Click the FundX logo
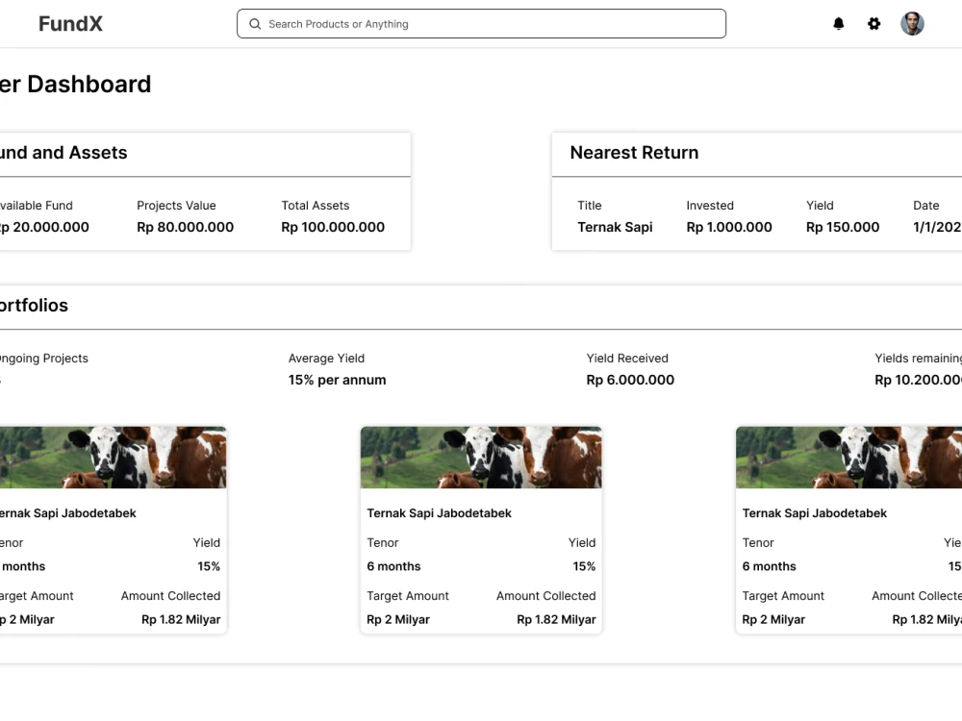The width and height of the screenshot is (962, 721). (70, 24)
